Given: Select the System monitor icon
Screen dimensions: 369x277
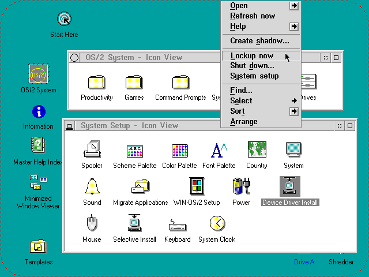Looking at the screenshot, I should click(x=293, y=149).
